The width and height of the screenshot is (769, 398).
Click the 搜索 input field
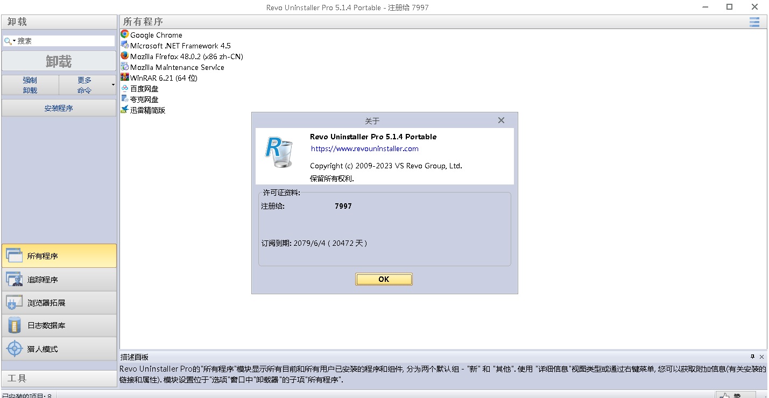(x=59, y=41)
